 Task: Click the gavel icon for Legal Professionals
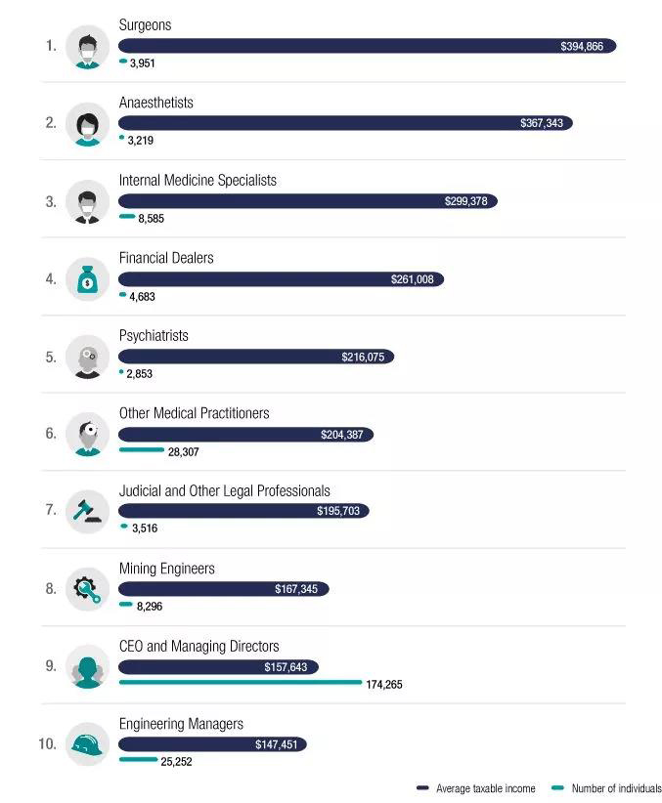pos(88,512)
